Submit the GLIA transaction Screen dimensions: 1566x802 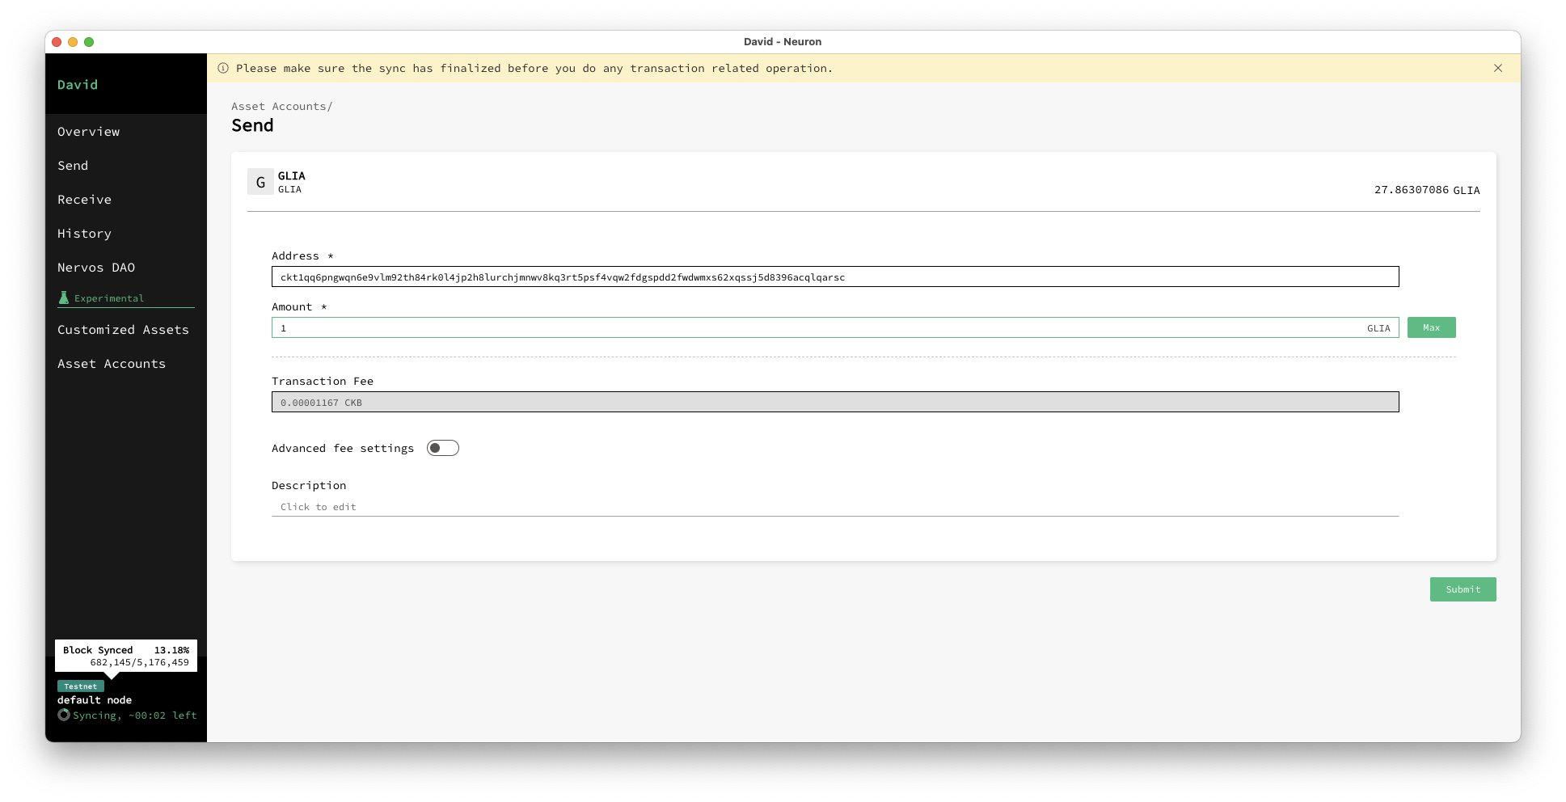[x=1463, y=589]
